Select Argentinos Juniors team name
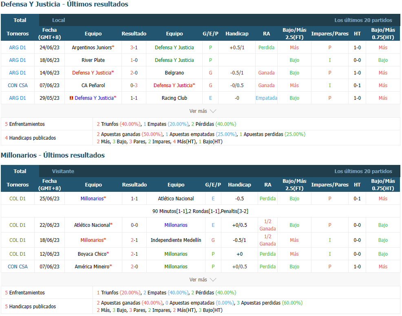This screenshot has height=316, width=402. [92, 47]
